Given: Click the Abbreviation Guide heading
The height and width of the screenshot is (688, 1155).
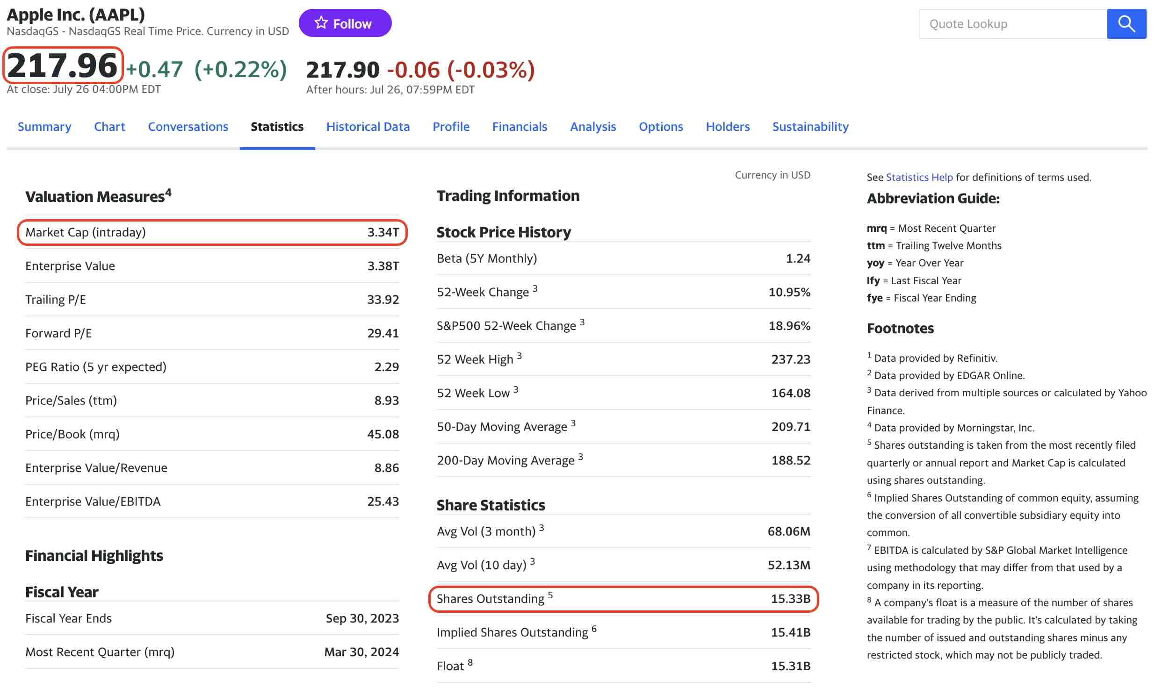Looking at the screenshot, I should 933,199.
